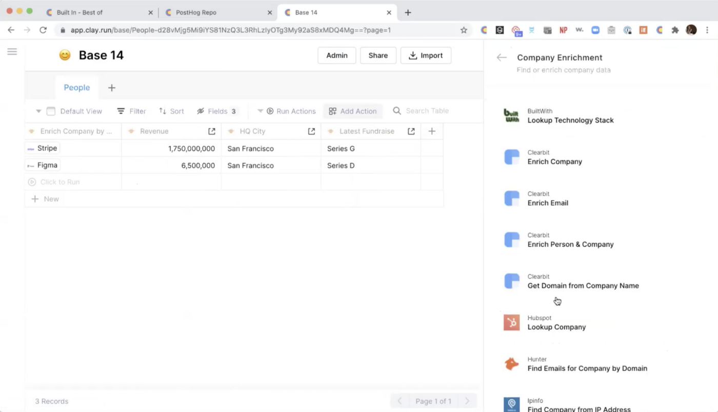Add a New record row

[45, 199]
